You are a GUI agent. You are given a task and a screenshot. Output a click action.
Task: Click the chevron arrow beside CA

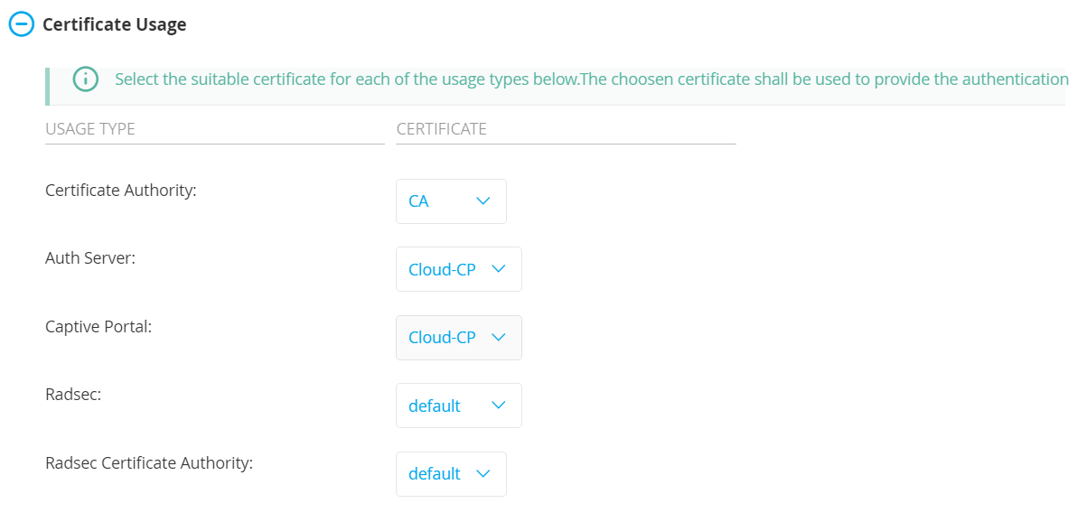[483, 201]
